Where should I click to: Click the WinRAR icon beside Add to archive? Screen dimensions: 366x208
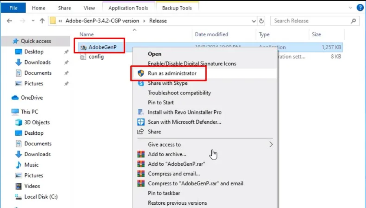(141, 154)
